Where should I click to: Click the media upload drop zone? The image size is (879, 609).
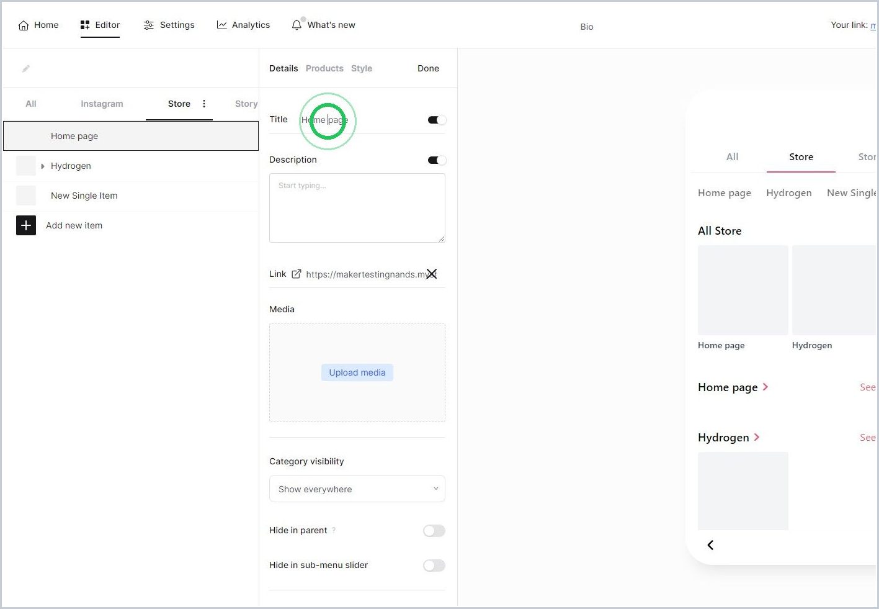click(357, 372)
